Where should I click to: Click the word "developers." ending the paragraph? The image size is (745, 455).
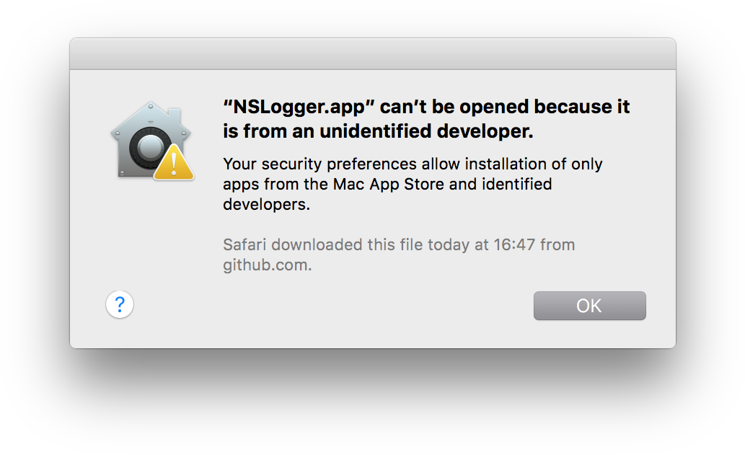(x=267, y=204)
